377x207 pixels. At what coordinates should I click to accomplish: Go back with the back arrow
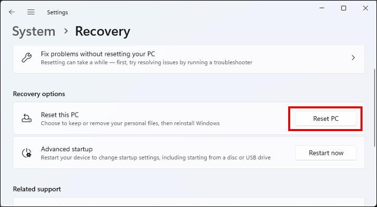[12, 12]
